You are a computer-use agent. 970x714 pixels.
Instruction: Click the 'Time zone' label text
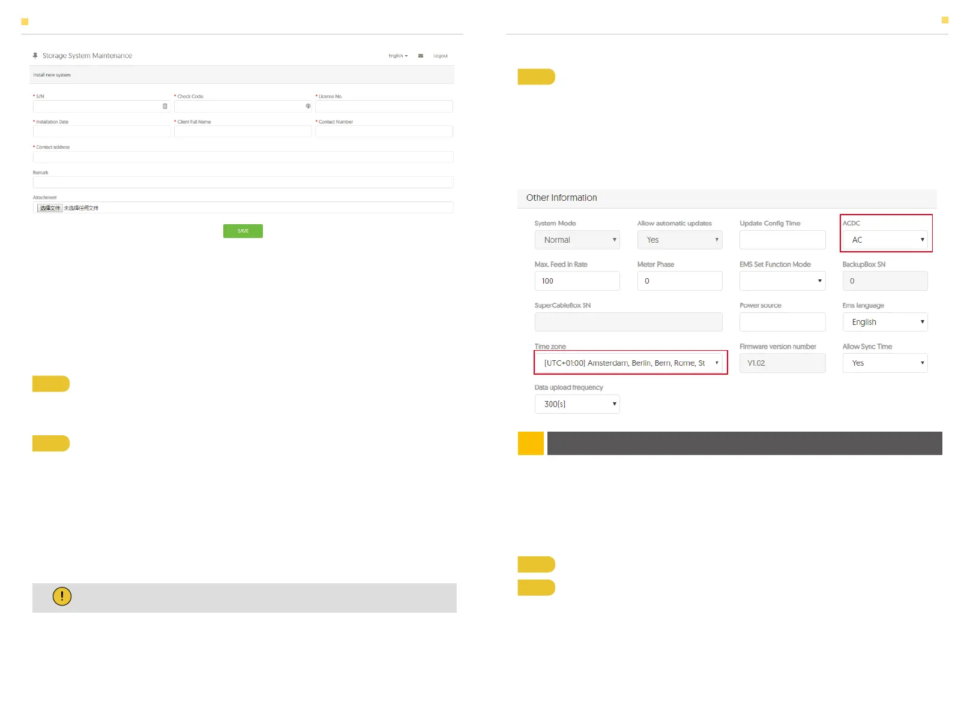click(550, 347)
